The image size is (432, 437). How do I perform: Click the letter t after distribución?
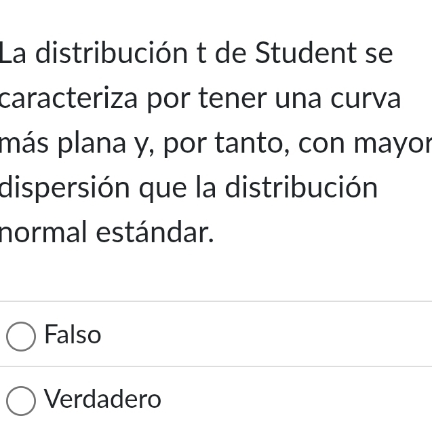(x=201, y=53)
